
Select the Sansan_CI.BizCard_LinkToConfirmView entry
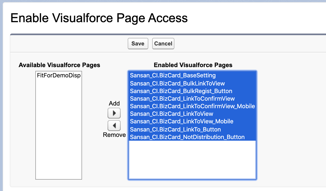[x=182, y=98]
